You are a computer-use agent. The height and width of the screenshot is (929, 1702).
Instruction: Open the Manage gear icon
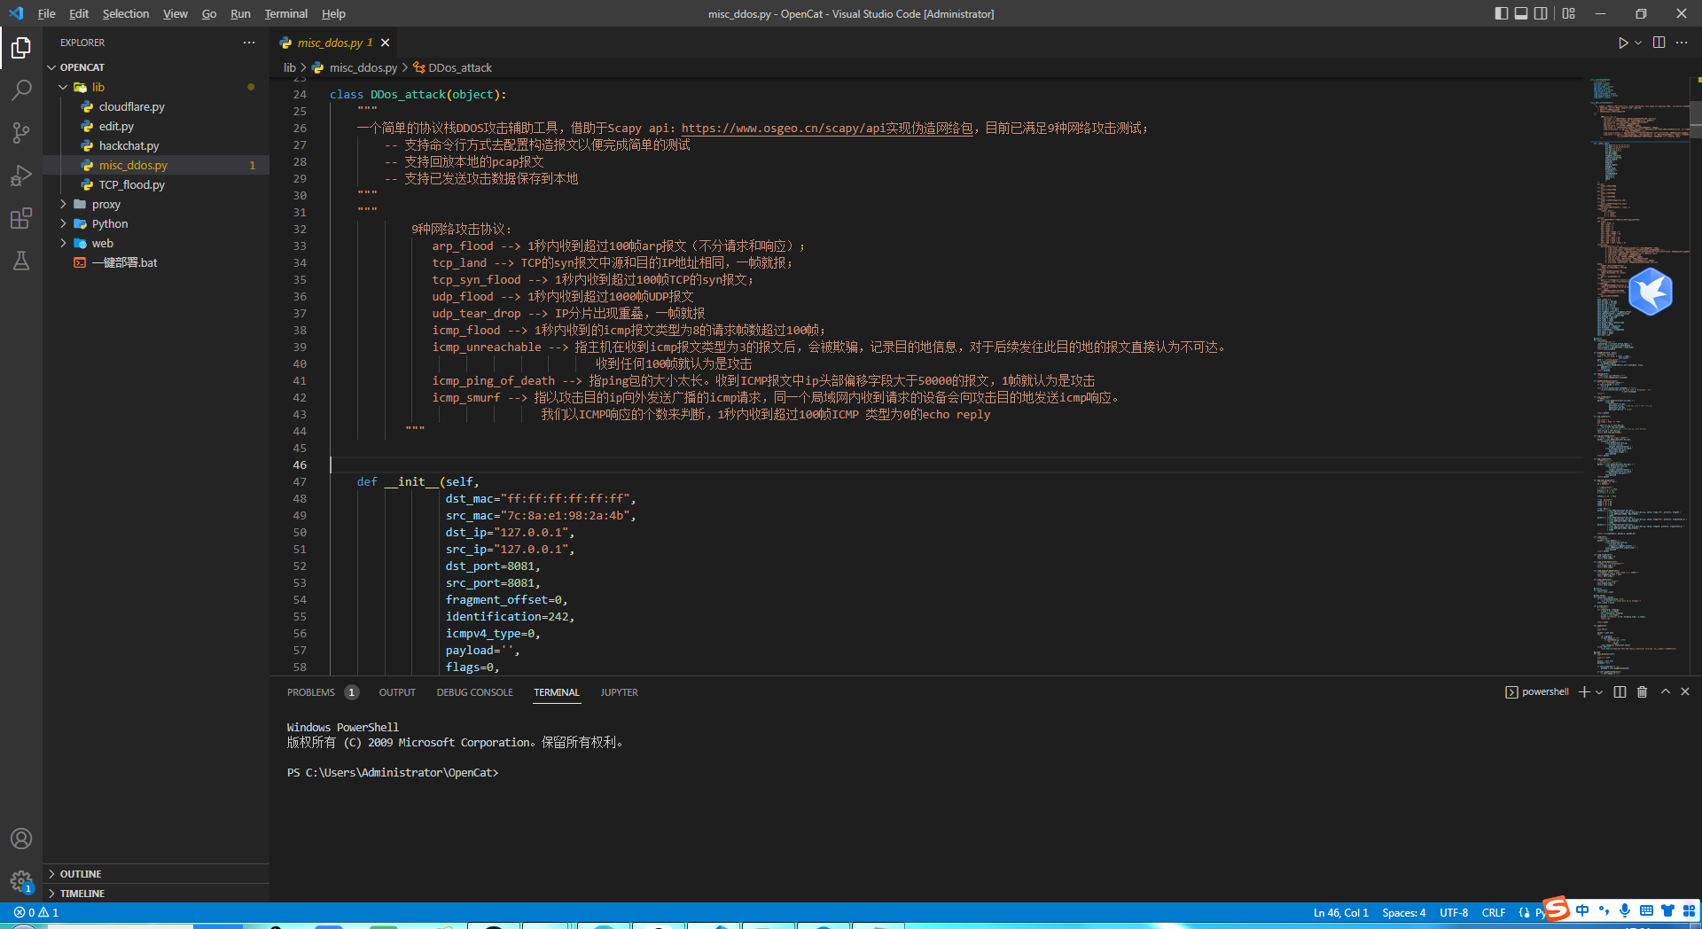21,881
